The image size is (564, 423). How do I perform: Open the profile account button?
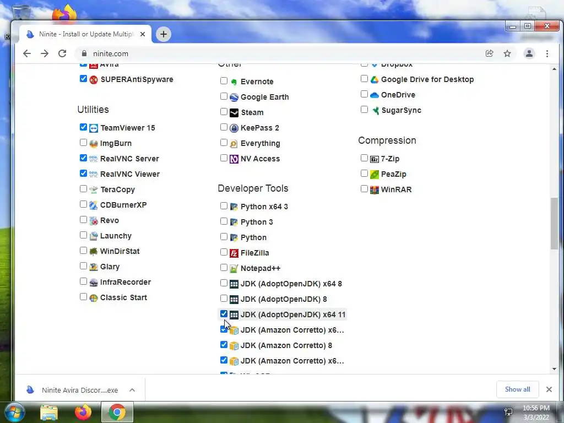[529, 53]
